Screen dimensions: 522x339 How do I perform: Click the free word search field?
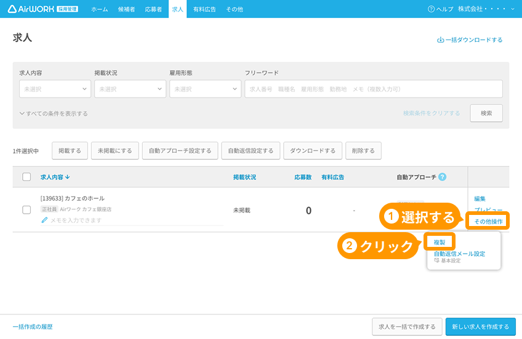[x=374, y=89]
